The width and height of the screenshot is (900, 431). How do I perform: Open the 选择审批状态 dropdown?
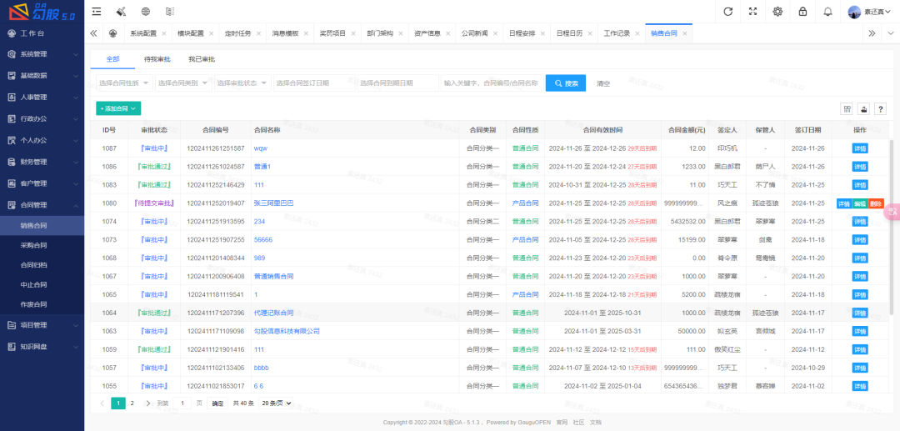click(x=242, y=83)
